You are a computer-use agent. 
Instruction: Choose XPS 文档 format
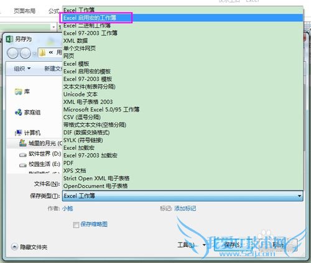[x=183, y=171]
